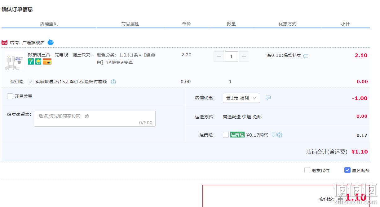
Task: Click the 普通配送 快递 免邮 shipping text
Action: [242, 117]
